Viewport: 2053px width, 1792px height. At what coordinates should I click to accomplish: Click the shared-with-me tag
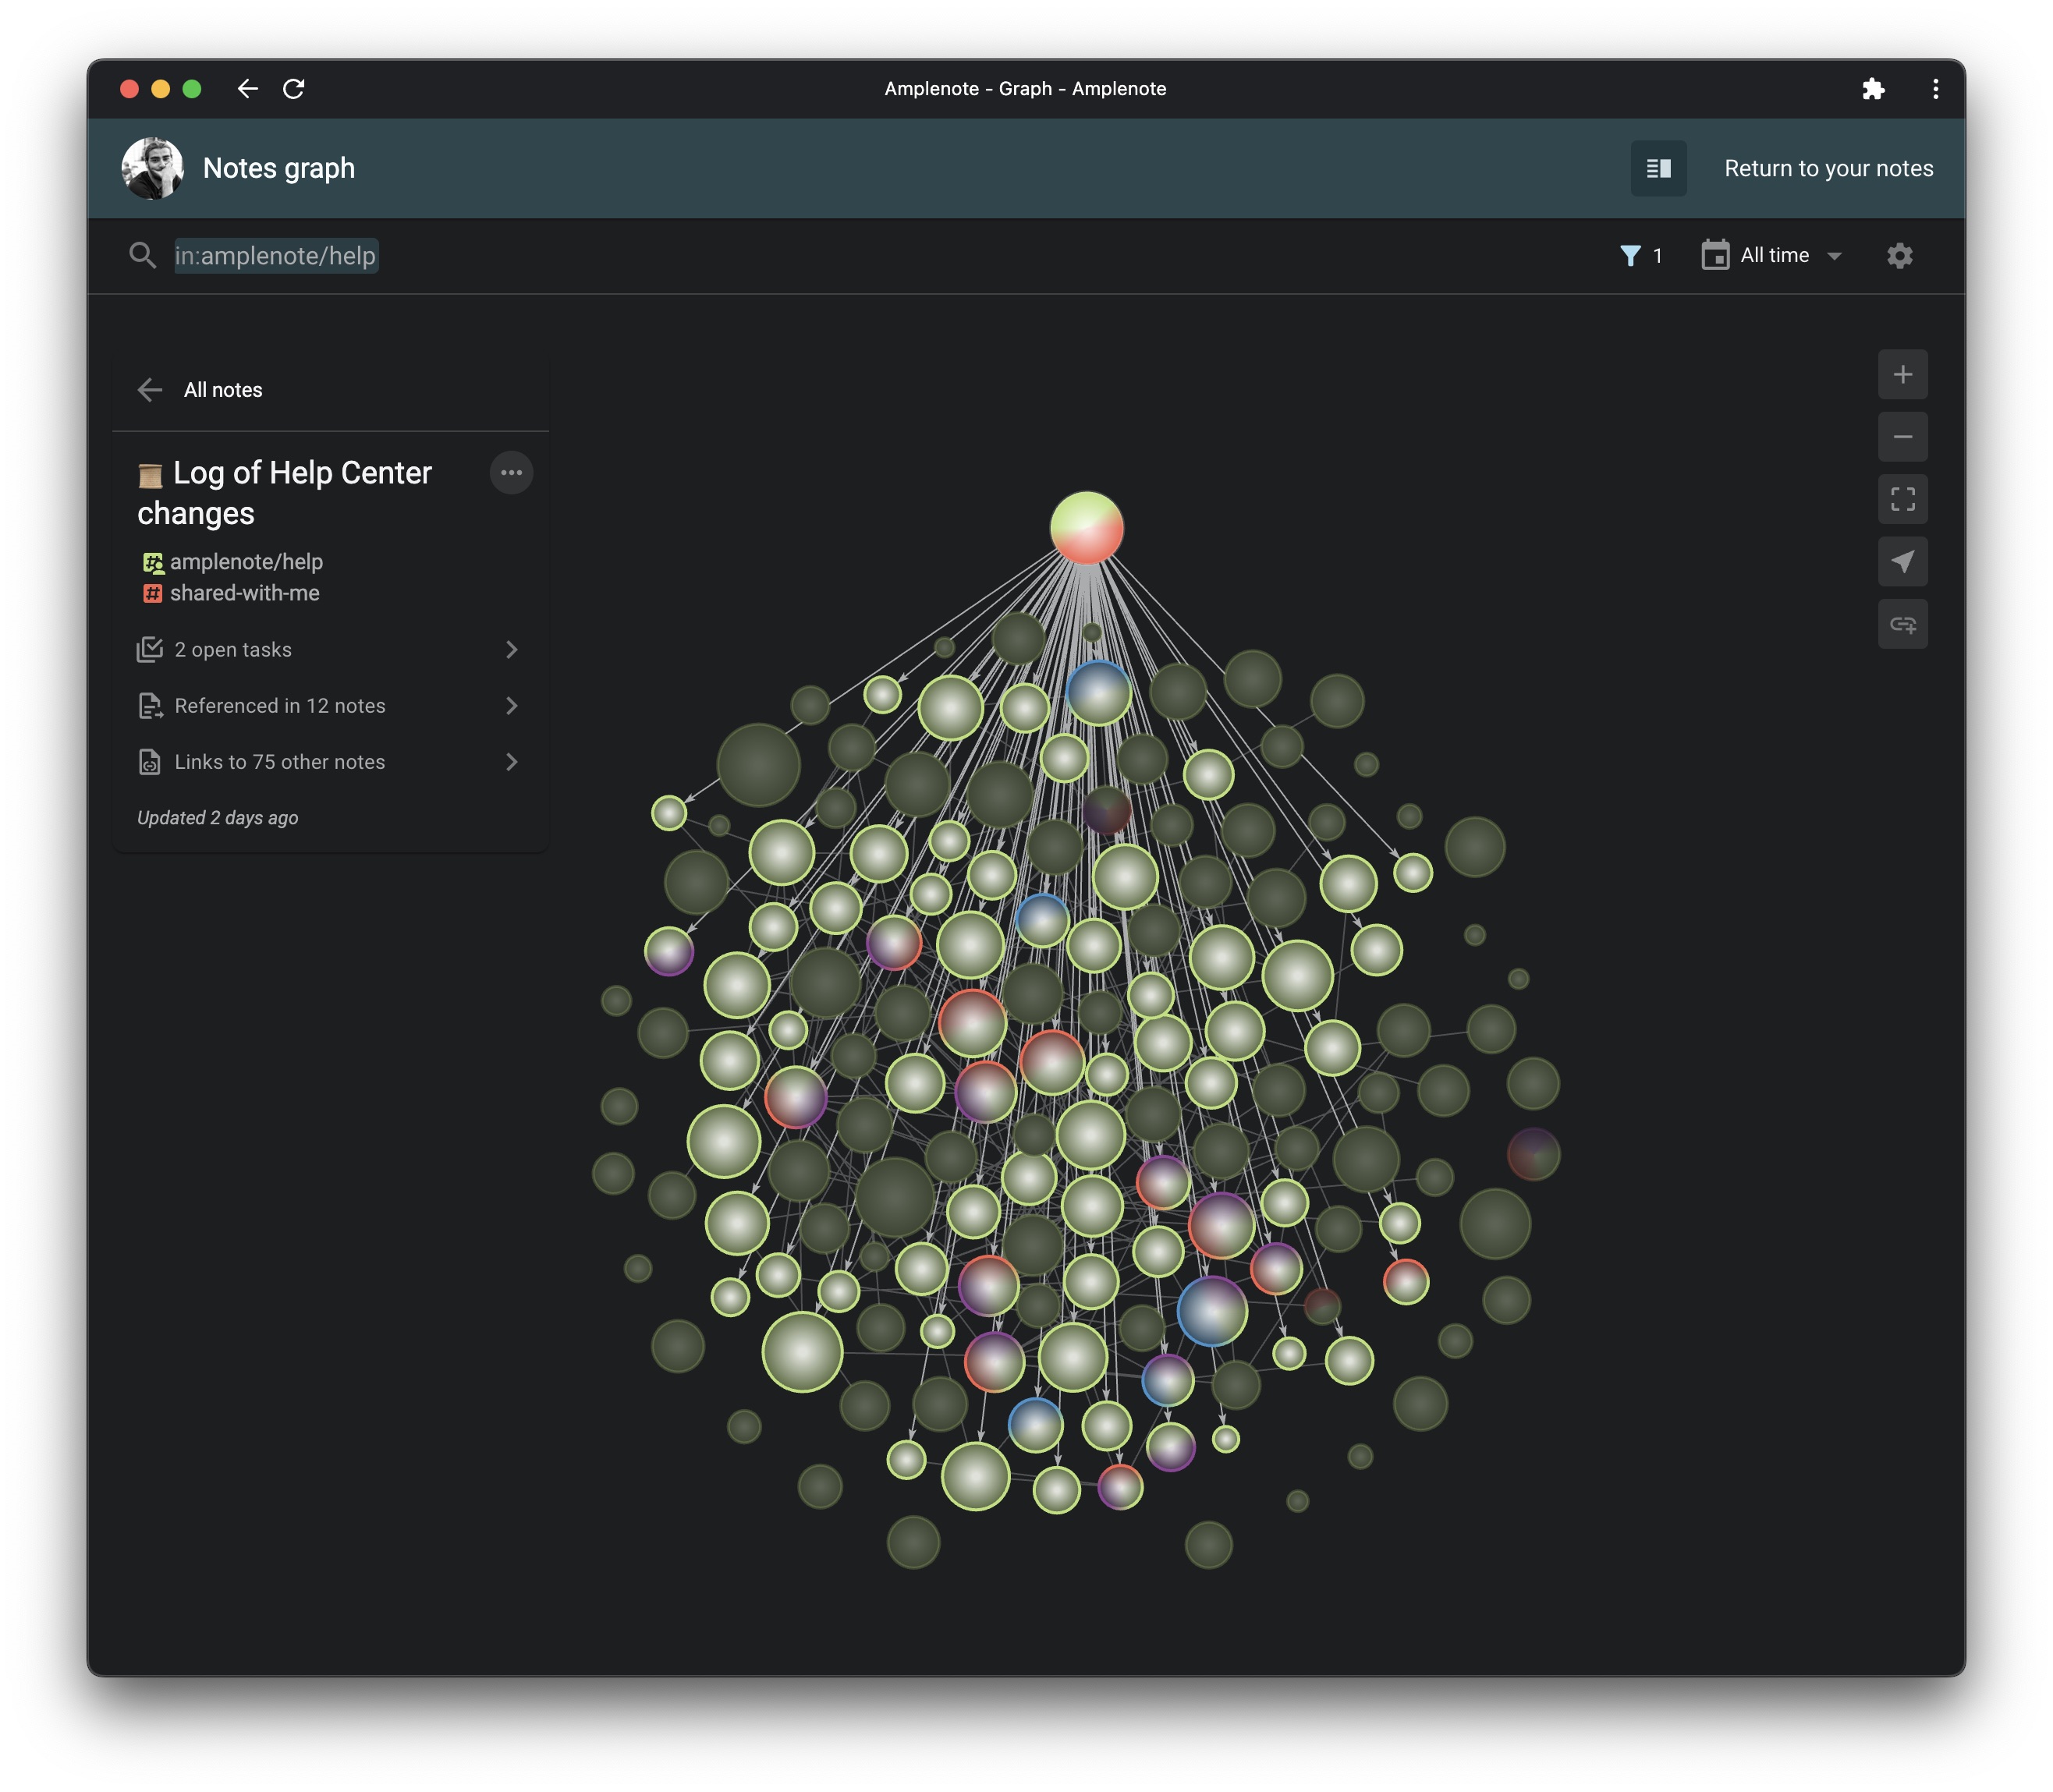coord(245,593)
